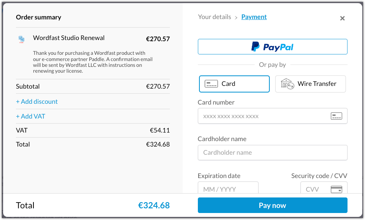365x220 pixels.
Task: Click the CVV card icon
Action: pos(336,189)
